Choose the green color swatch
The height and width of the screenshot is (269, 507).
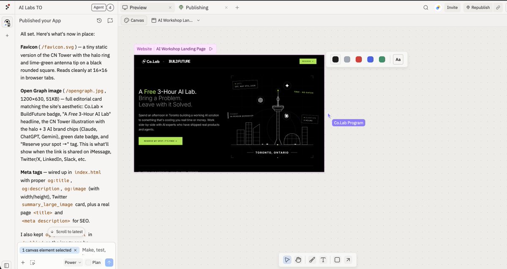(382, 60)
